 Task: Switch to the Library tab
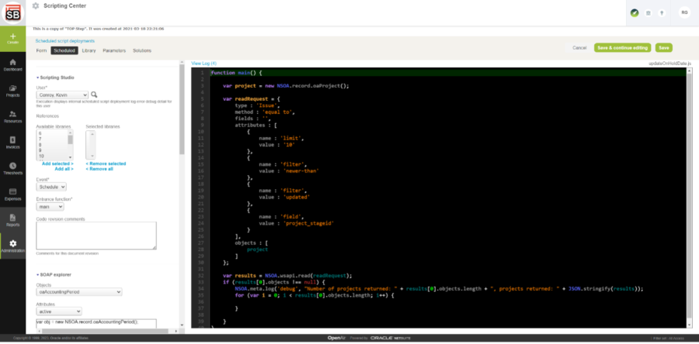[x=89, y=50]
